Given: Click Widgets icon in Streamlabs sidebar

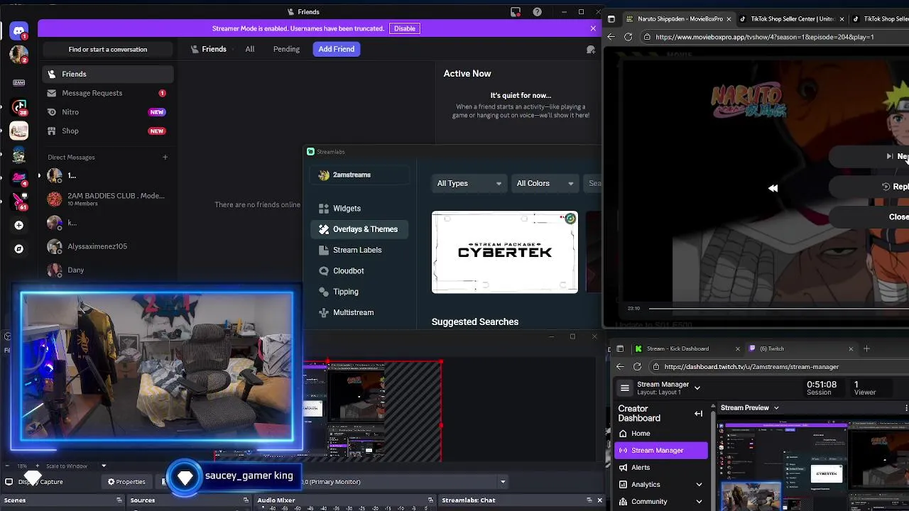Looking at the screenshot, I should click(324, 209).
